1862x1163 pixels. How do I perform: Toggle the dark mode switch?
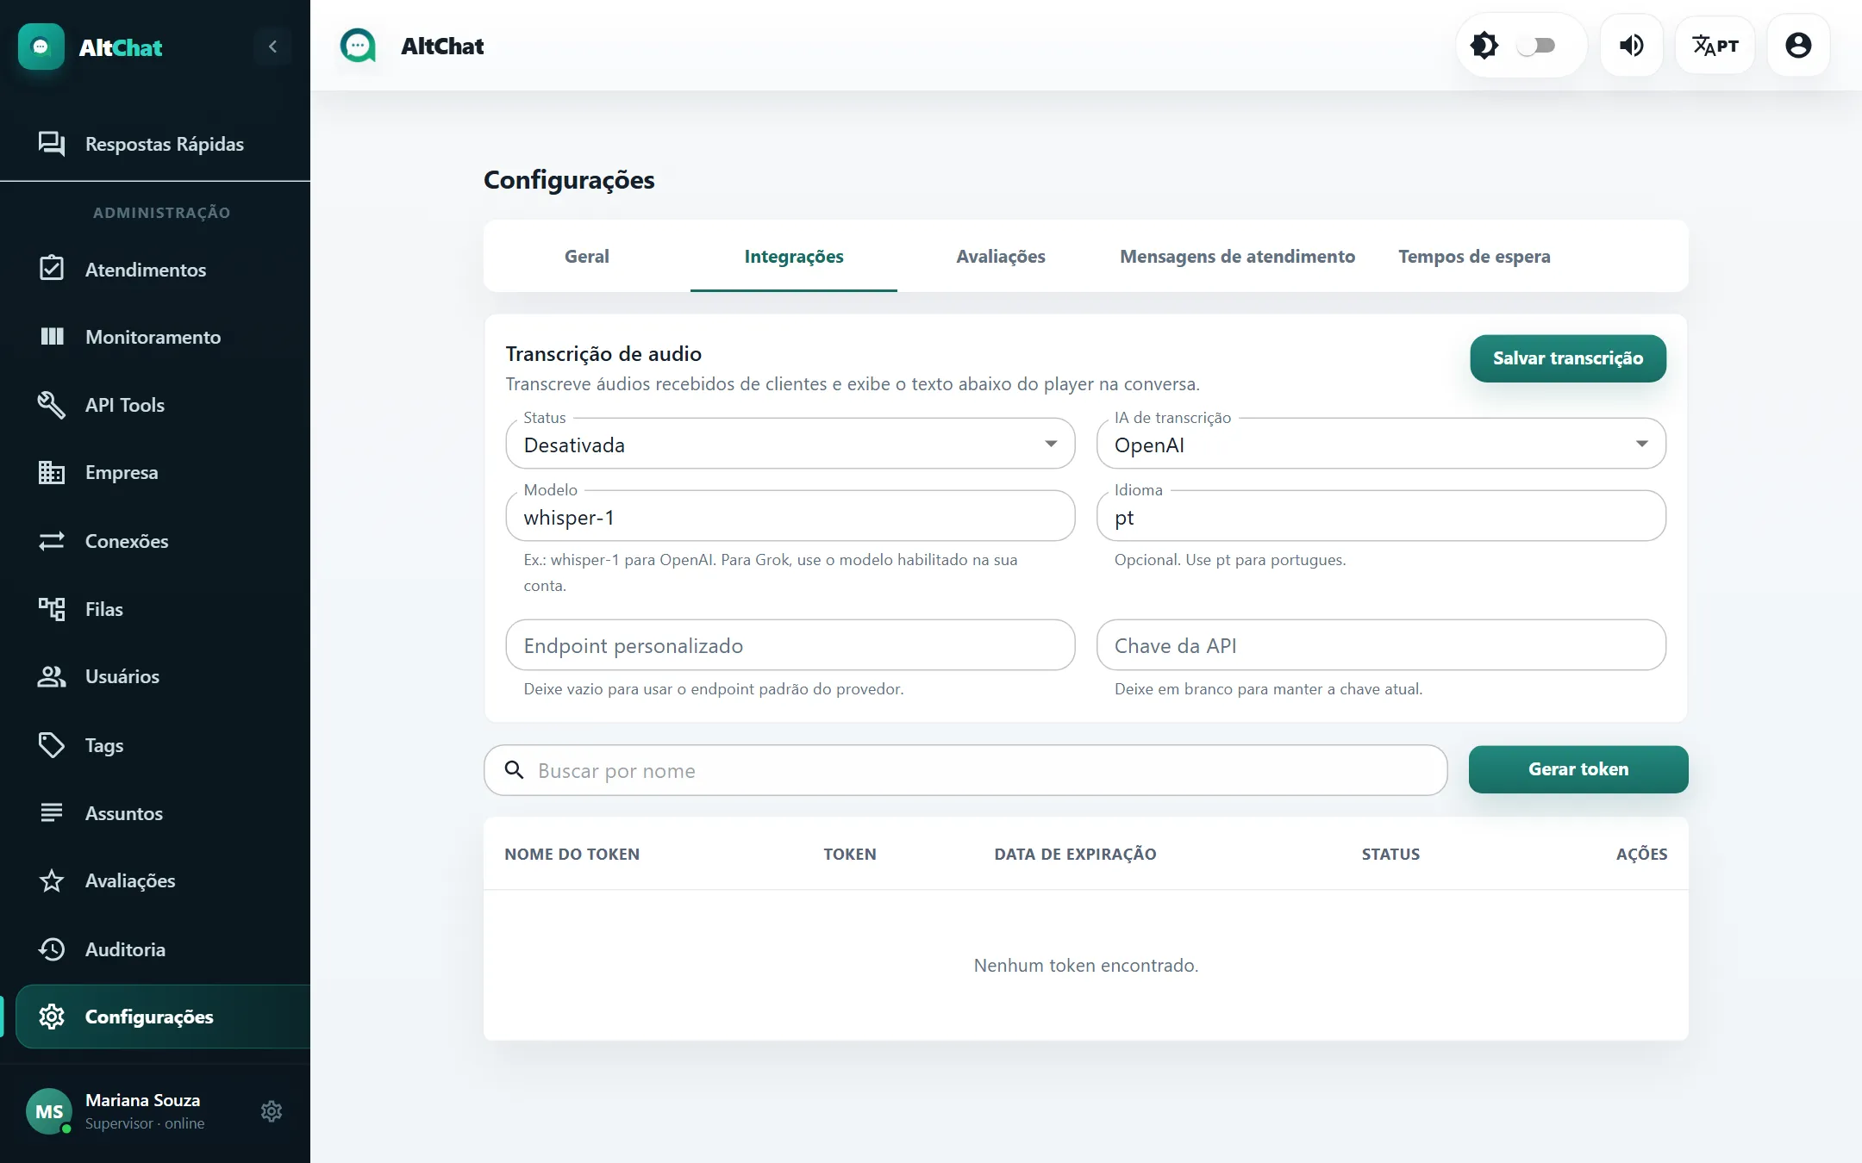pos(1536,46)
